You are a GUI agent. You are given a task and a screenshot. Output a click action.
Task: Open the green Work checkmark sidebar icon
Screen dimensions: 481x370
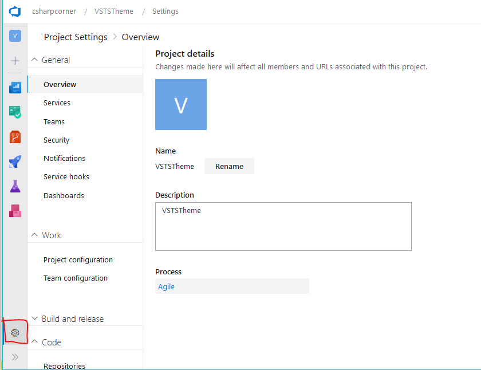(15, 112)
